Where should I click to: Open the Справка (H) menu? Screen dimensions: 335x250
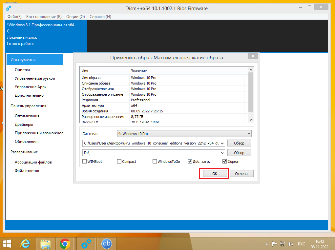pos(100,17)
